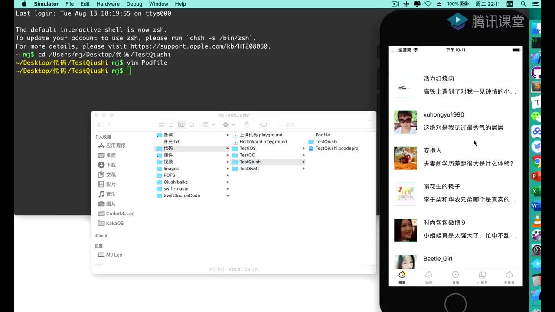The image size is (555, 312).
Task: Tap xuhongyu1990 avatar in the simulator
Action: [405, 122]
